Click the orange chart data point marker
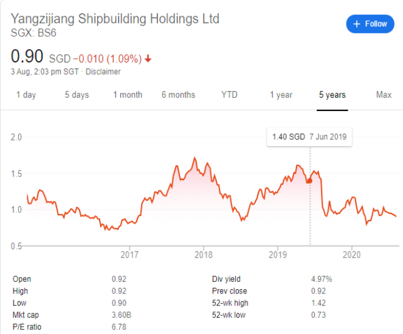403x334 pixels. 310,181
